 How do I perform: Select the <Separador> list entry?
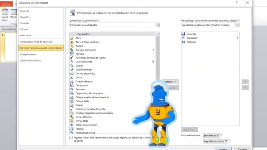tap(113, 34)
